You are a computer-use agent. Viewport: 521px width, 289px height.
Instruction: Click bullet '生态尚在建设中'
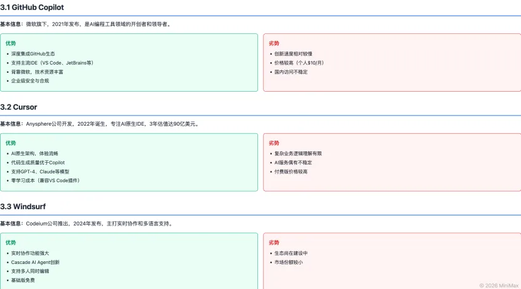(291, 253)
